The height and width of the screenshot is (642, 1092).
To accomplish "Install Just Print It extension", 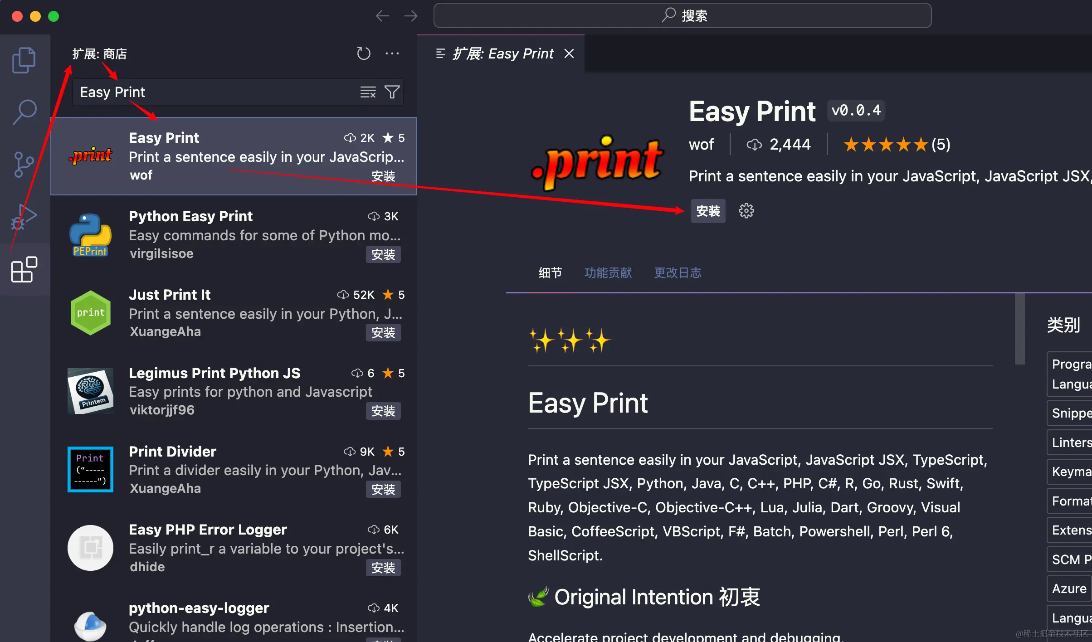I will click(x=383, y=333).
